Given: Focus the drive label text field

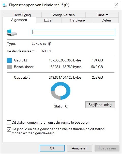Looking at the screenshot, I should (73, 32).
